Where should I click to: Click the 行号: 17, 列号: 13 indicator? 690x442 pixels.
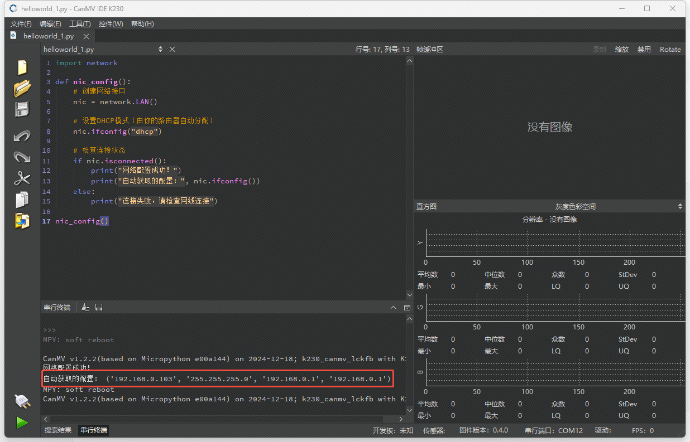pos(382,49)
